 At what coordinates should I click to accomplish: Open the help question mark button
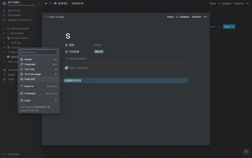point(246,152)
